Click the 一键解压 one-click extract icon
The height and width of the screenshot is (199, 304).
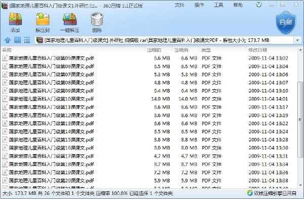click(69, 19)
